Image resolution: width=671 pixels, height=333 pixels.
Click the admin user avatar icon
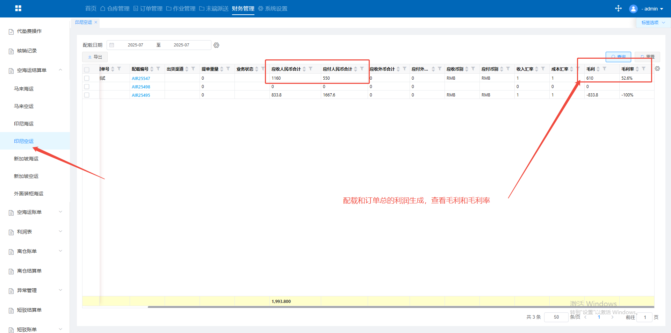point(633,9)
